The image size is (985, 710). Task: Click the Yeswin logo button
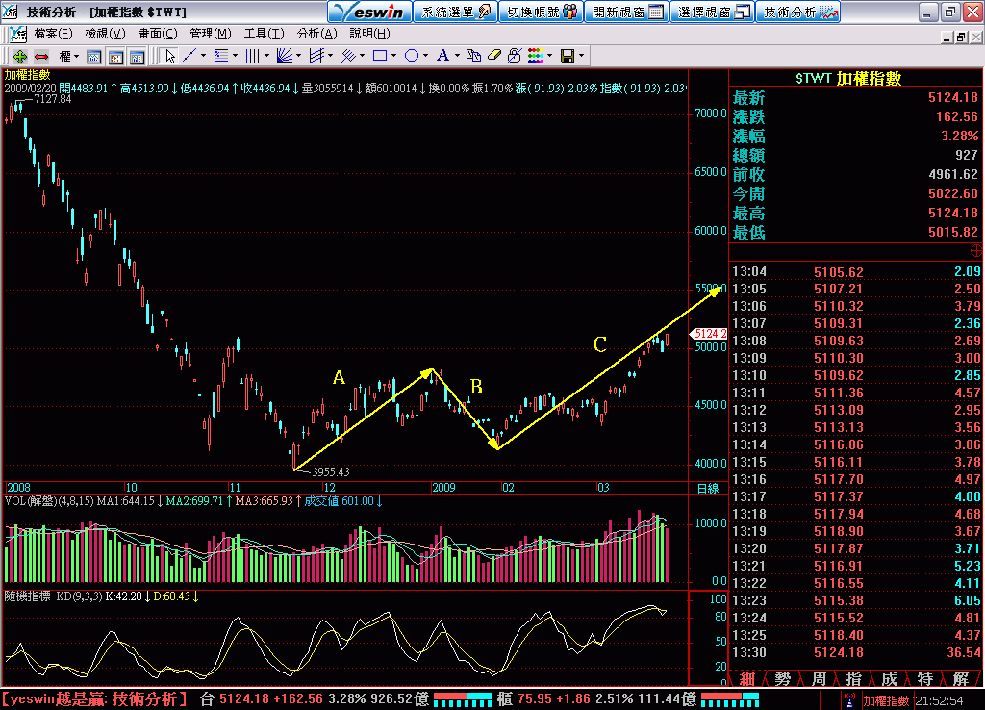370,12
